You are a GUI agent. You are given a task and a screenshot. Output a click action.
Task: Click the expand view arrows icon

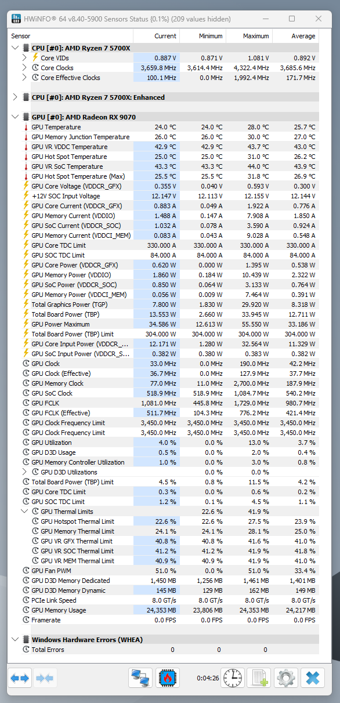coord(20,677)
